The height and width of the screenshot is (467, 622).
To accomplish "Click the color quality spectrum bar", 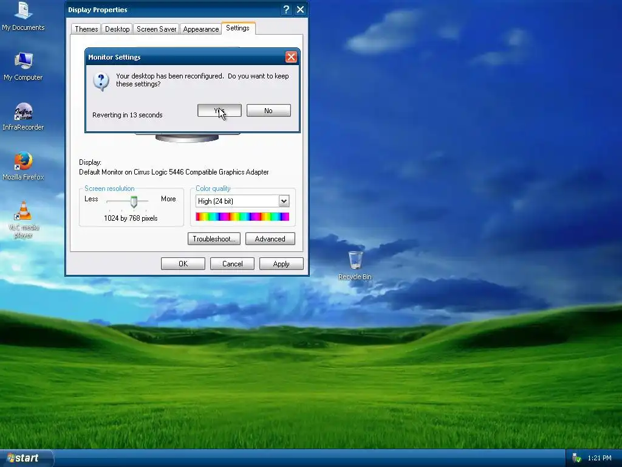I will [x=242, y=216].
